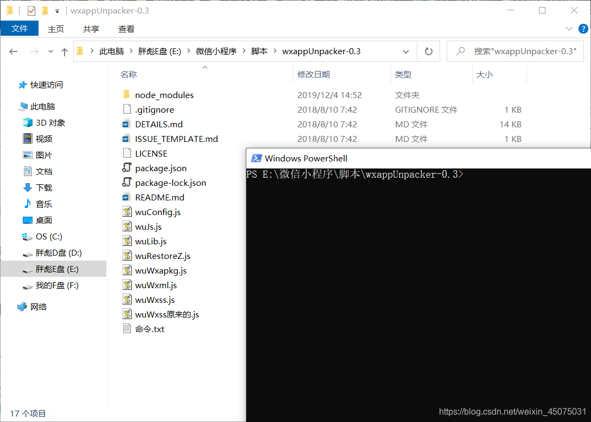591x422 pixels.
Task: Click the wuConfig.js script icon
Action: 127,212
